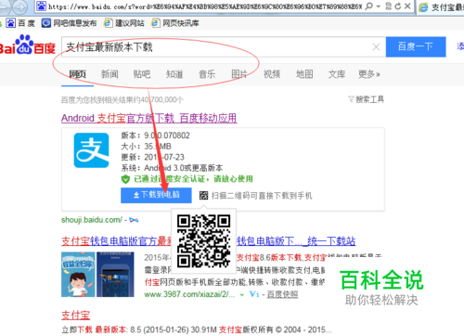Screen dimensions: 464x336
Task: Click the blue Alipay app icon
Action: (x=91, y=150)
